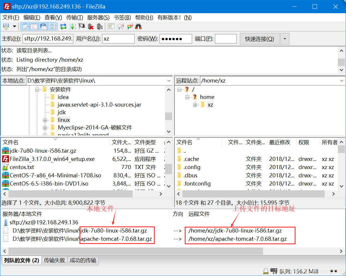This screenshot has width=346, height=276.
Task: Click the padlock encryption icon in status bar
Action: [x=266, y=271]
